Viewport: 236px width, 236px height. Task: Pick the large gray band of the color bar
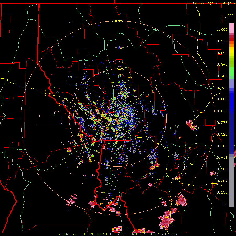pos(232,182)
